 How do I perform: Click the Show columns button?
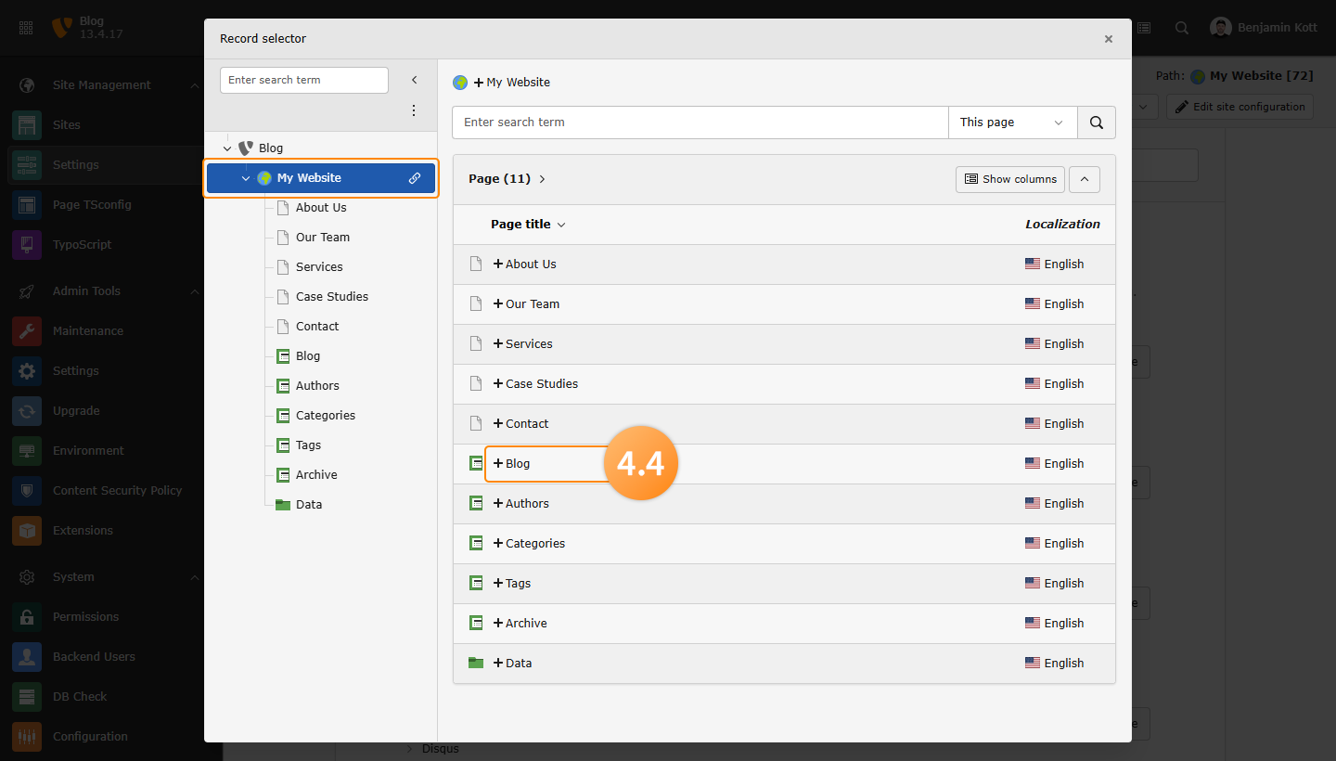click(x=1009, y=179)
